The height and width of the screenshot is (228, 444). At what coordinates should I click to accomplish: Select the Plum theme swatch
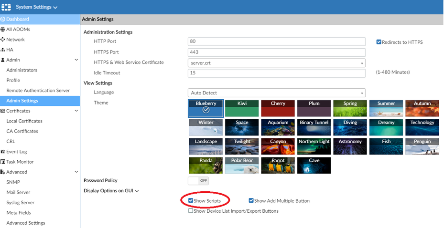pos(314,108)
